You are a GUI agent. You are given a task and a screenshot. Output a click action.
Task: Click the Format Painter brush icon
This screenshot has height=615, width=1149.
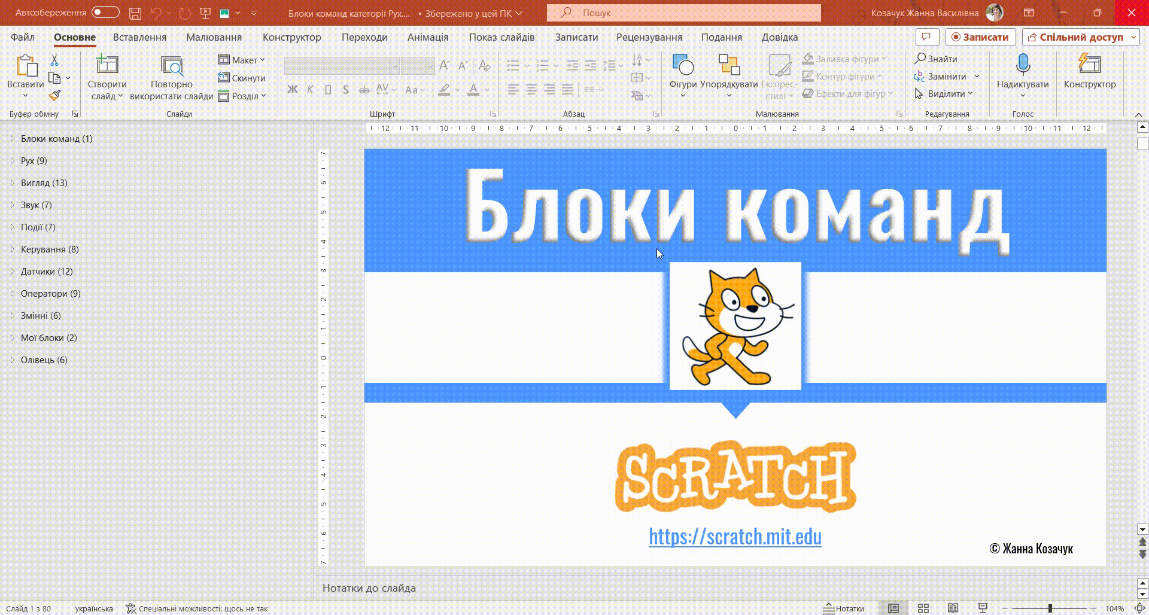(54, 95)
